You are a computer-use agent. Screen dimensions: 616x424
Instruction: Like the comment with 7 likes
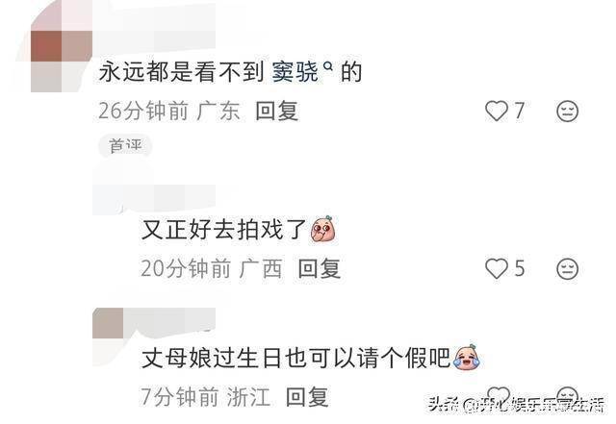(497, 111)
